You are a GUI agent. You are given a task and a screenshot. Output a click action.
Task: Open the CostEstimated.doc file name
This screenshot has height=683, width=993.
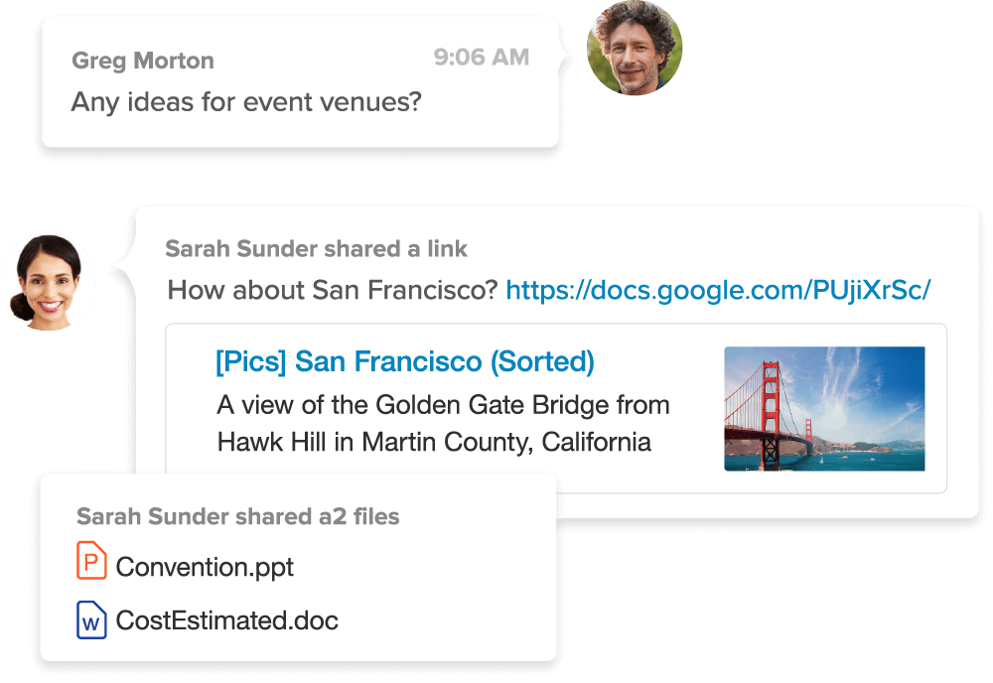click(226, 621)
